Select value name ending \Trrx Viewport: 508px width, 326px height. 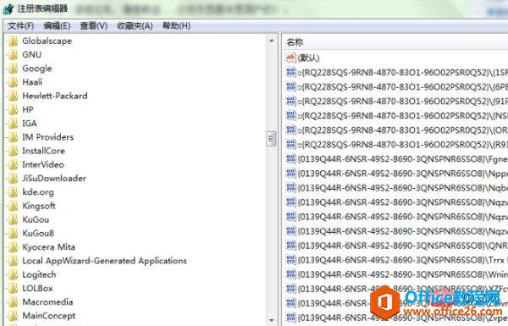pyautogui.click(x=402, y=260)
